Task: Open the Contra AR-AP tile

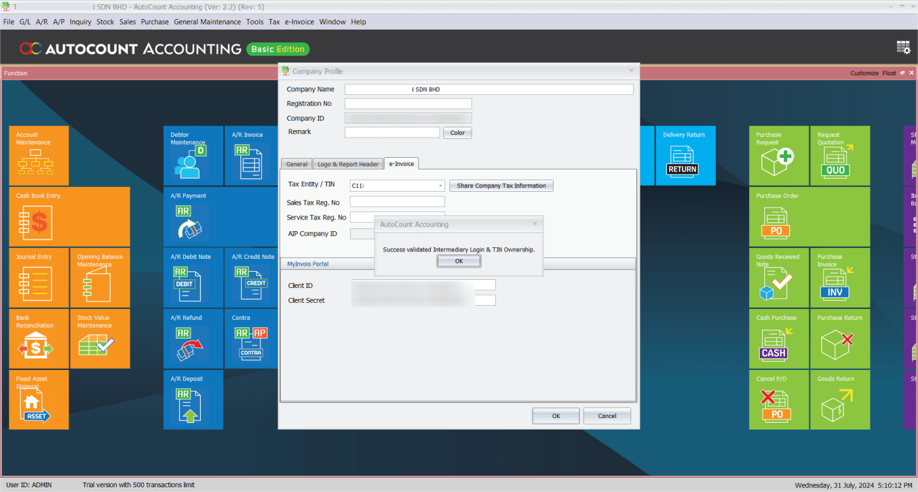Action: tap(251, 339)
